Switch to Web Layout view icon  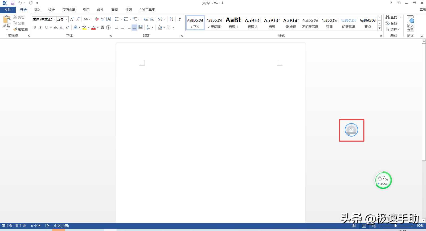[x=374, y=226]
